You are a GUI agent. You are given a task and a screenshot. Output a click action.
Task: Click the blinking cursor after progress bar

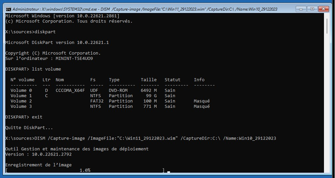coord(169,172)
